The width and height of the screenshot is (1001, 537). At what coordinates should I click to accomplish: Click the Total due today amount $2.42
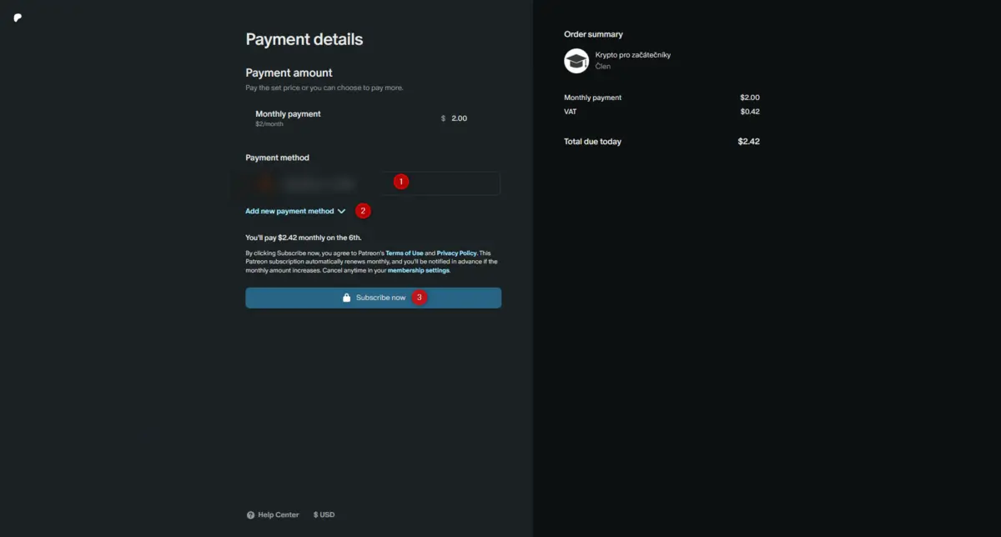click(748, 142)
